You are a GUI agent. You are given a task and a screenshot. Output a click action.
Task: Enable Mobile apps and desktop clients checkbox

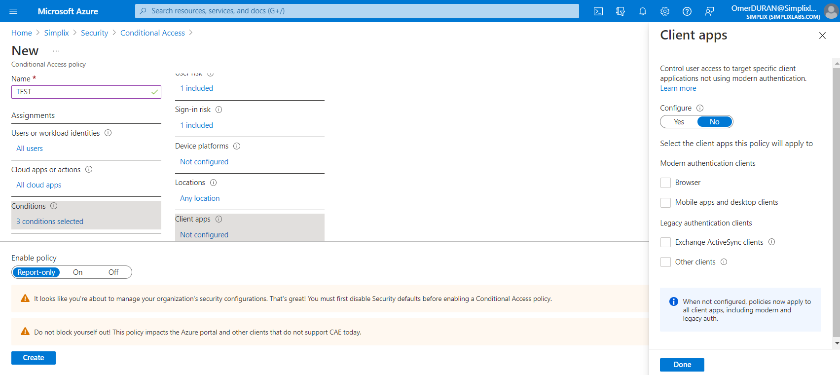[665, 202]
